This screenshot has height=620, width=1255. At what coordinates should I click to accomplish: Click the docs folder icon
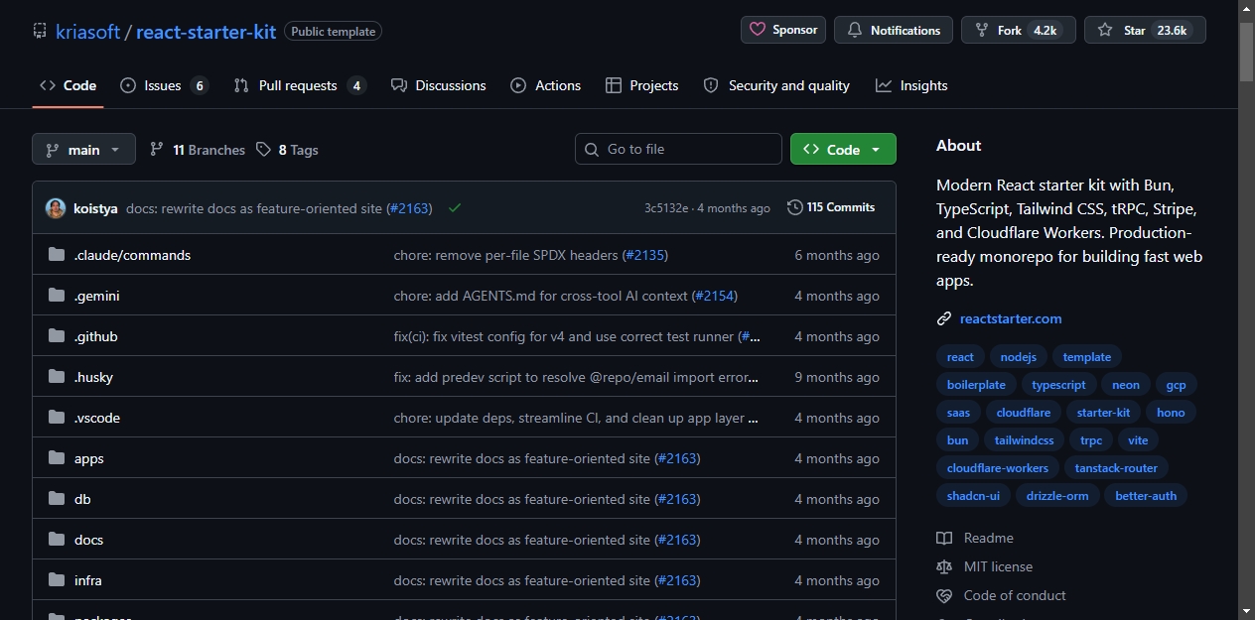pos(57,540)
